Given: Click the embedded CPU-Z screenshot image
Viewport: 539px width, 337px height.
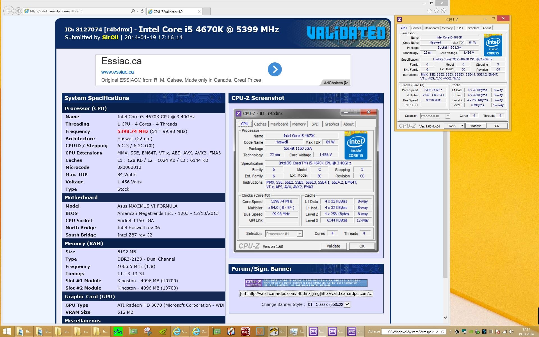Looking at the screenshot, I should (x=306, y=181).
